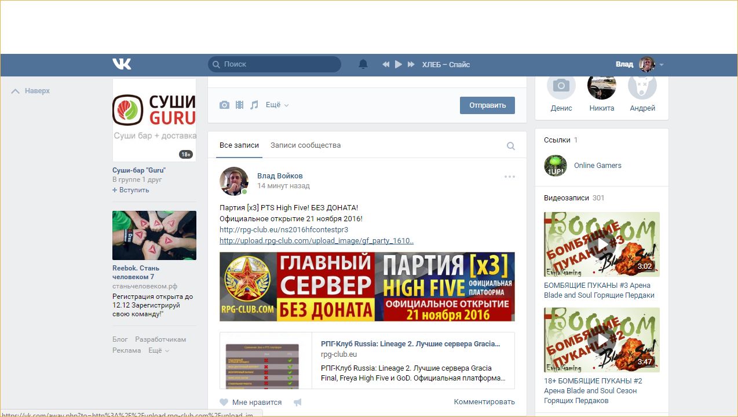Like the post with heart icon
This screenshot has width=738, height=417.
pos(224,402)
